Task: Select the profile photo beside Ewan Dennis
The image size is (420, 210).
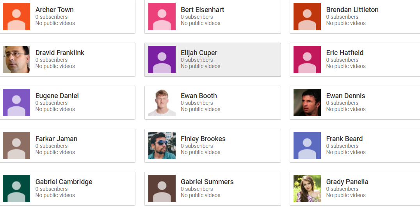Action: point(307,102)
